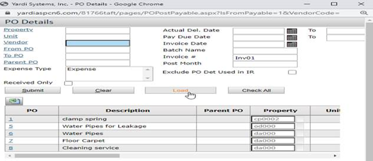The image size is (373, 161).
Task: Click the green export icon above the table
Action: pos(14,101)
